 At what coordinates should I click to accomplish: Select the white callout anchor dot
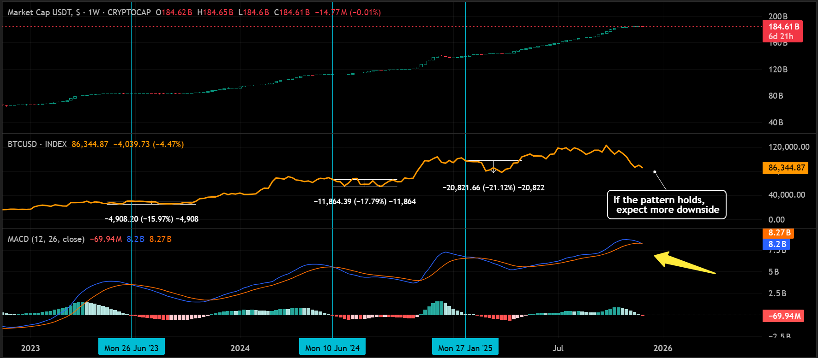(x=655, y=172)
